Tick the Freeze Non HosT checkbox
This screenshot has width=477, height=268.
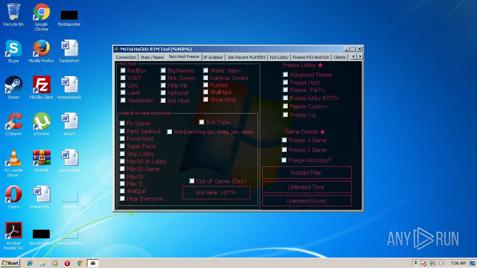coord(284,160)
